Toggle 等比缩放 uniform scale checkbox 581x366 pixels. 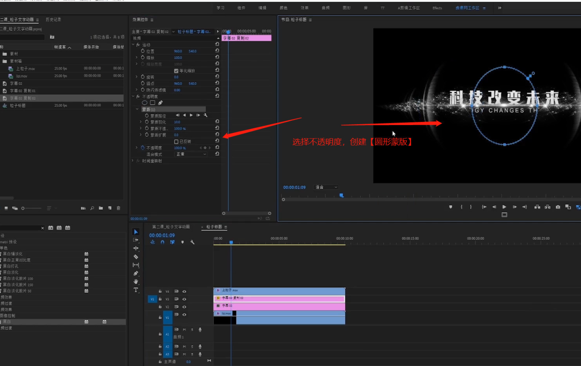[176, 71]
